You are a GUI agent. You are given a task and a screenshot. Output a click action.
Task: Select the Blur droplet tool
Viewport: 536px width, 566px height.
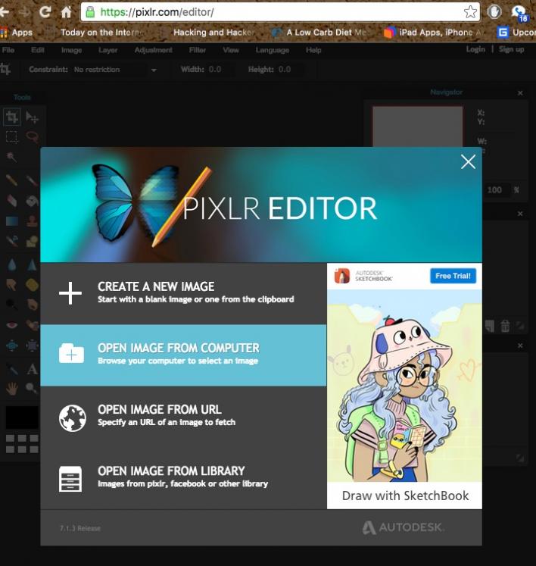(x=11, y=265)
